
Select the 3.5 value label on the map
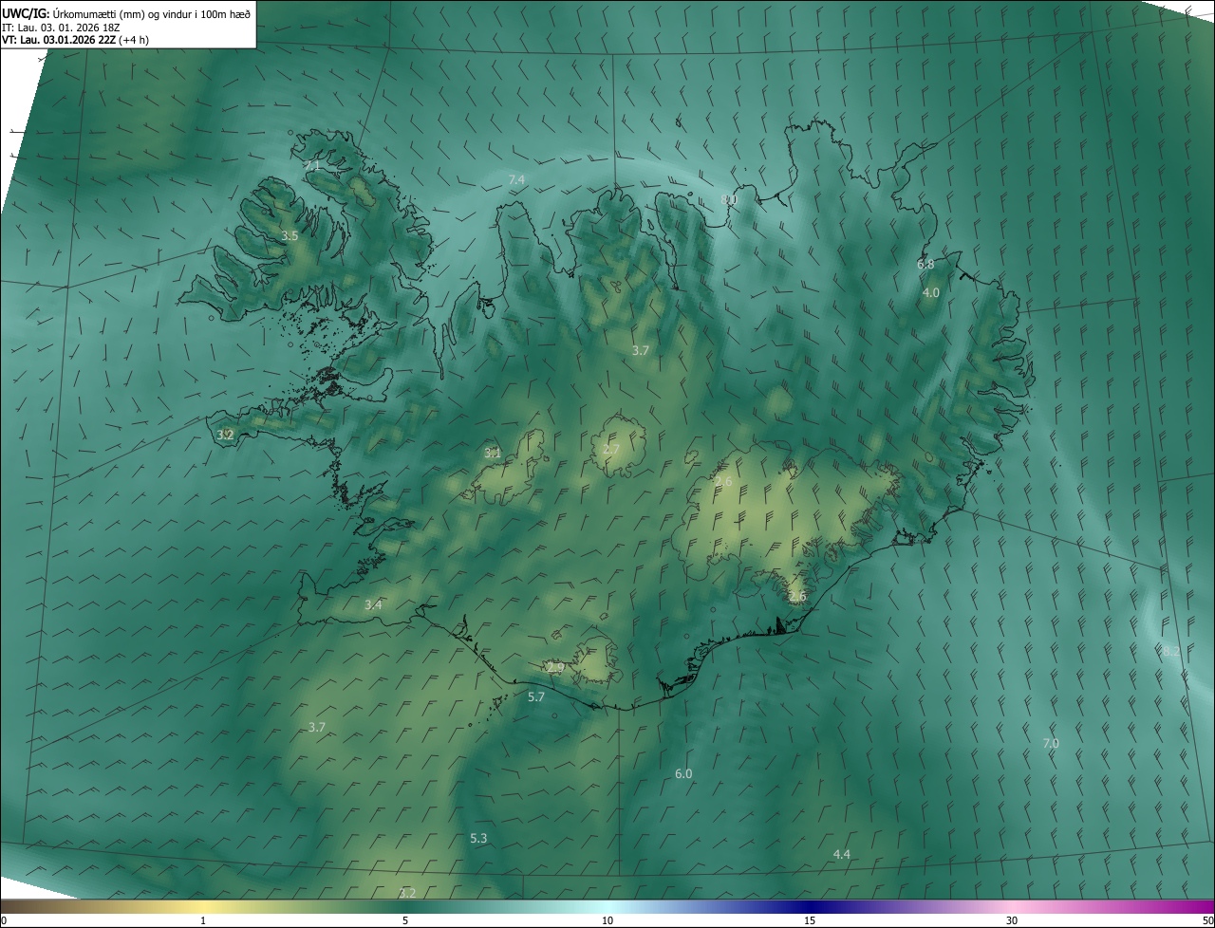coord(290,235)
